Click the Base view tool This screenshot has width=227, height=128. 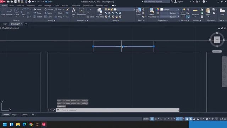point(222,12)
